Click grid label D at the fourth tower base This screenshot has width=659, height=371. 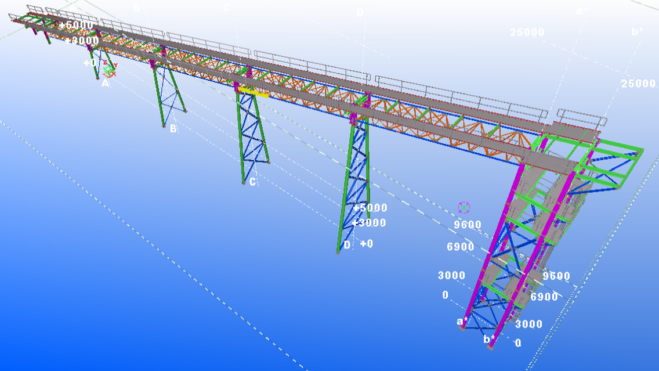(x=347, y=245)
